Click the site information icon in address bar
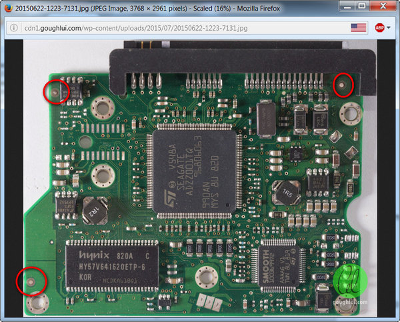 [14, 28]
